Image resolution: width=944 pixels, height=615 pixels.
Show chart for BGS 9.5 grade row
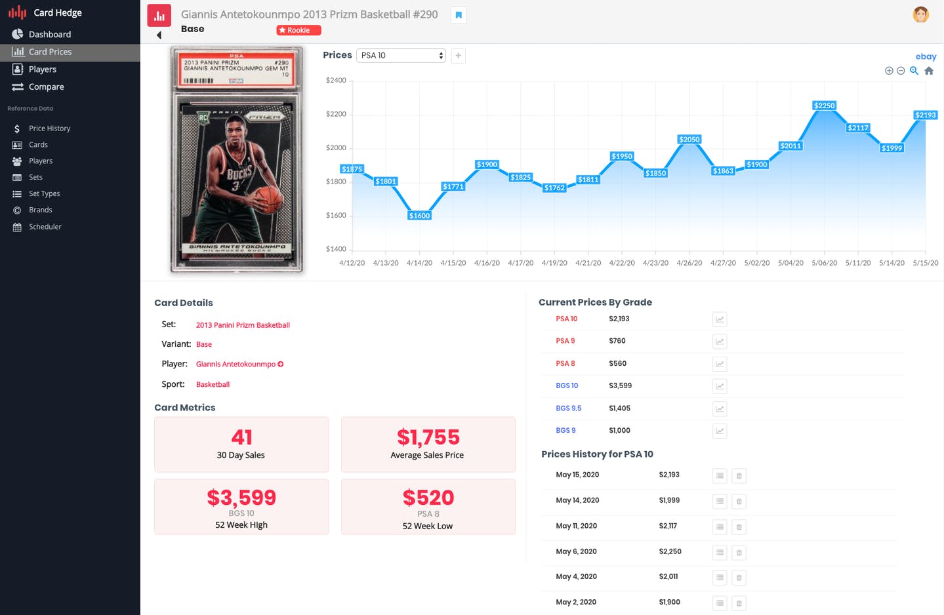[720, 408]
